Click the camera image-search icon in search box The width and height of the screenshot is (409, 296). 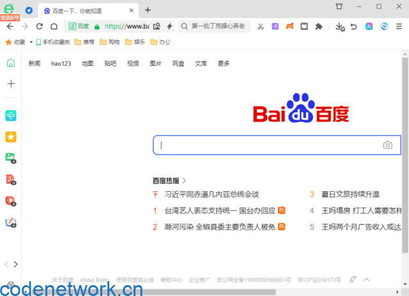pyautogui.click(x=387, y=145)
